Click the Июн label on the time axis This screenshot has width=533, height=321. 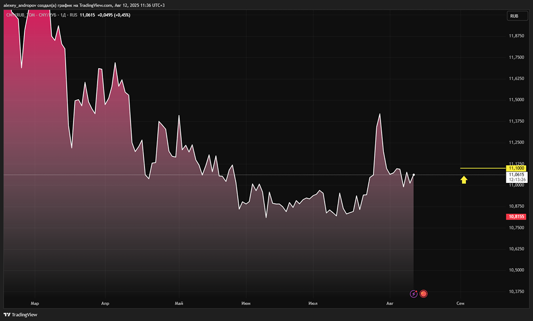[x=246, y=303]
